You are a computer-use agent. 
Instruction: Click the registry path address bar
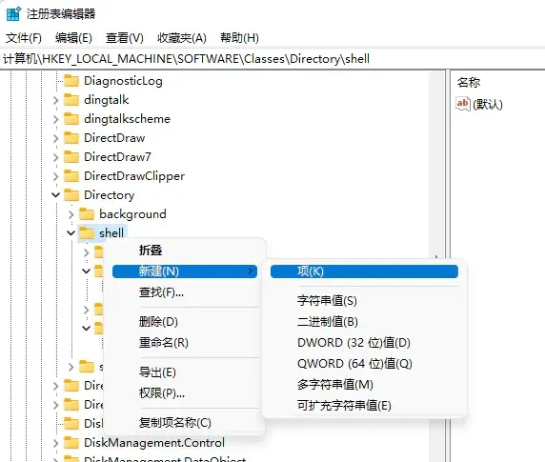click(x=272, y=59)
